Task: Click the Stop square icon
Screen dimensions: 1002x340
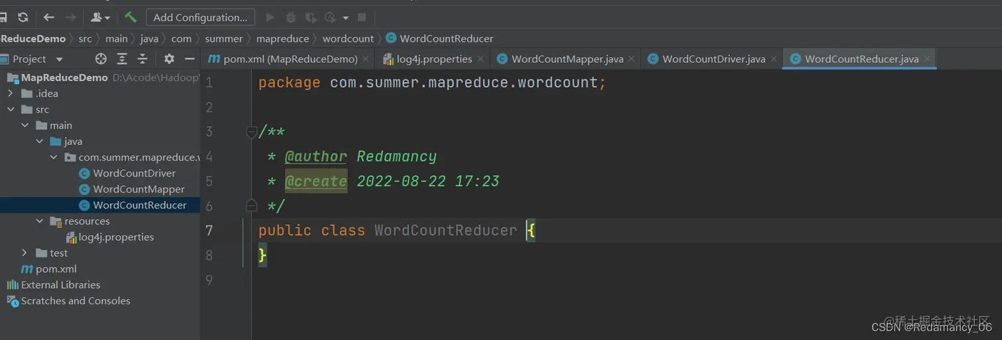Action: coord(362,17)
